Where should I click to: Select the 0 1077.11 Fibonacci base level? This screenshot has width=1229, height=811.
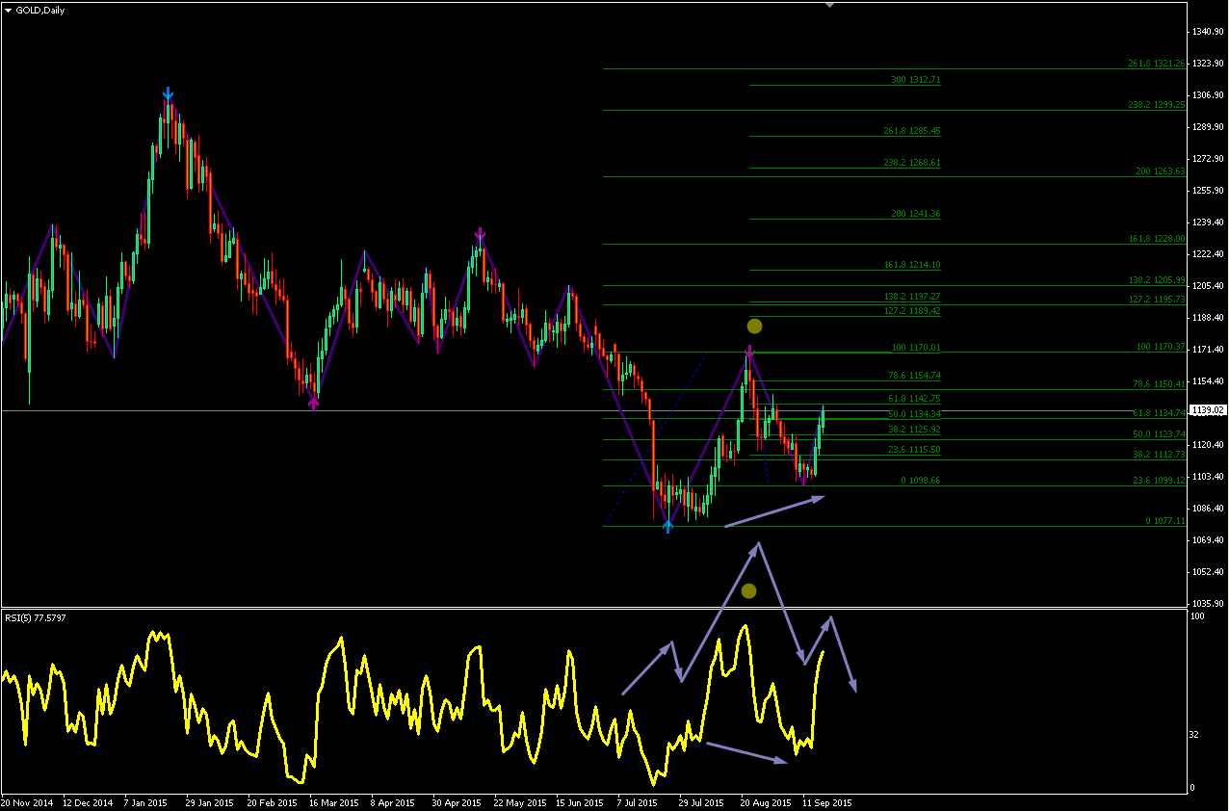click(x=895, y=526)
